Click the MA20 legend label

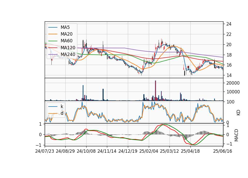67,34
